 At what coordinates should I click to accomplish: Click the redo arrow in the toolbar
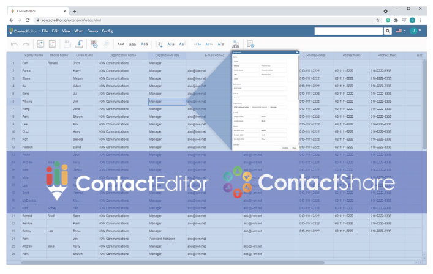tap(26, 44)
